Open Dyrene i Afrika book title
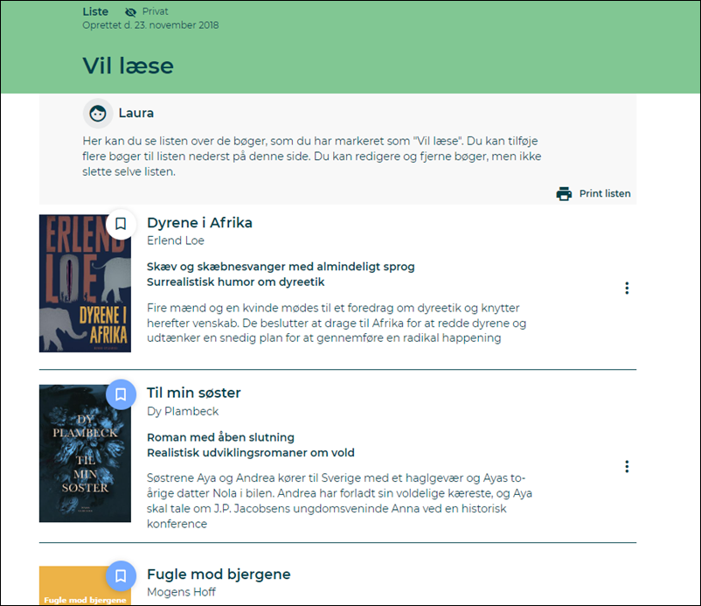The width and height of the screenshot is (701, 606). [199, 223]
